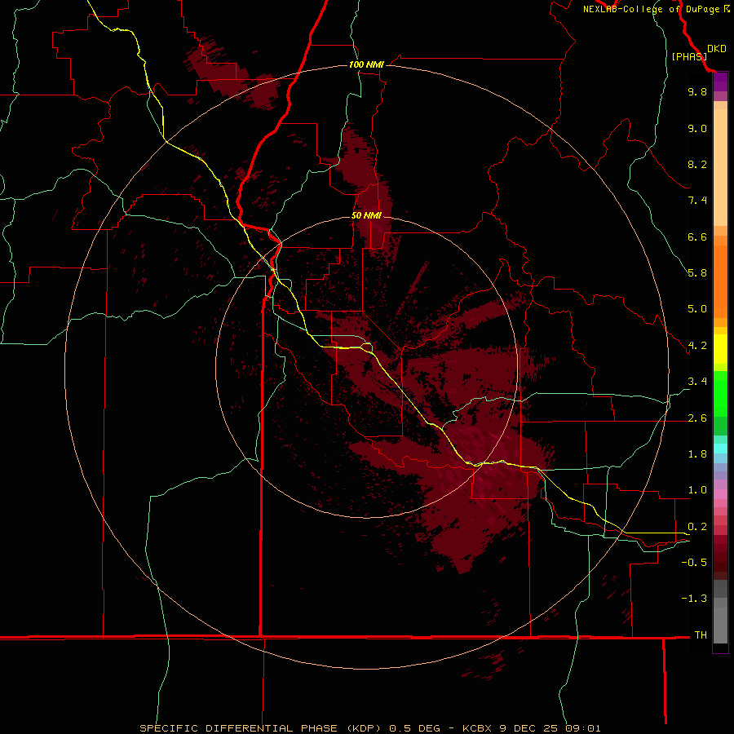Click the -1.3 value on the scale
The image size is (734, 734).
point(694,599)
